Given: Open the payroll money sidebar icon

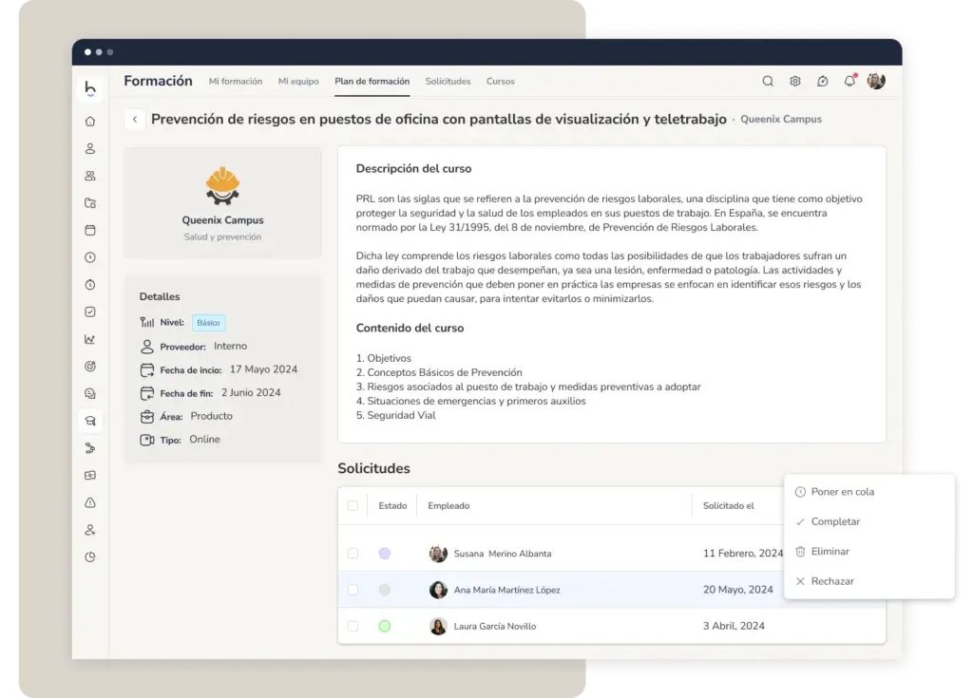Looking at the screenshot, I should (90, 475).
